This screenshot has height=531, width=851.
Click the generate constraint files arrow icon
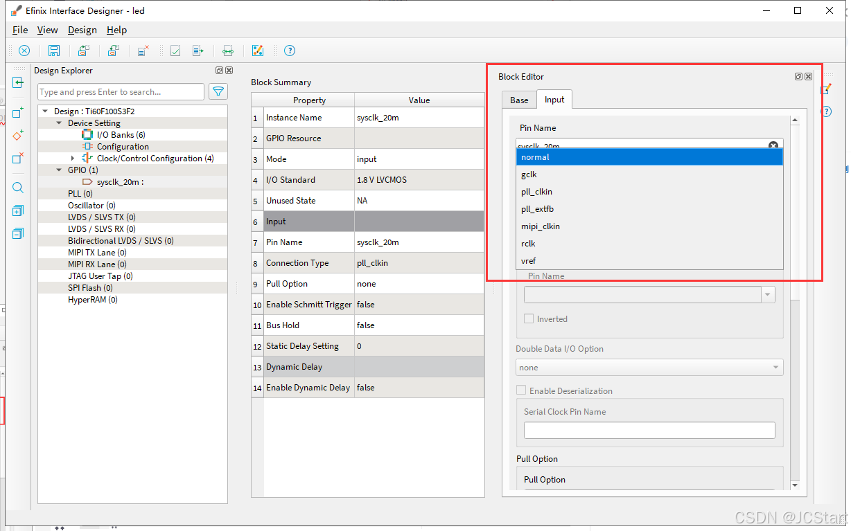coord(198,51)
